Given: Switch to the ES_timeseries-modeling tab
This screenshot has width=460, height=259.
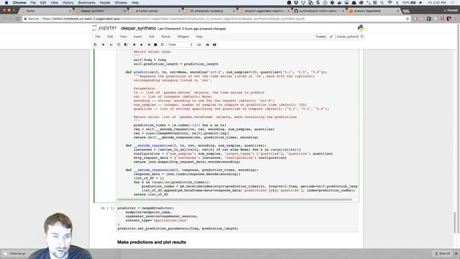Looking at the screenshot, I should (210, 11).
